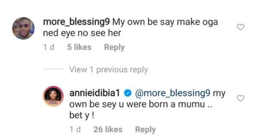Screen dimensions: 271x140
Task: View the 26 likes list
Action: coord(108,130)
